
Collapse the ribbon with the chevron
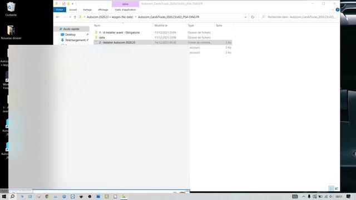pos(333,10)
